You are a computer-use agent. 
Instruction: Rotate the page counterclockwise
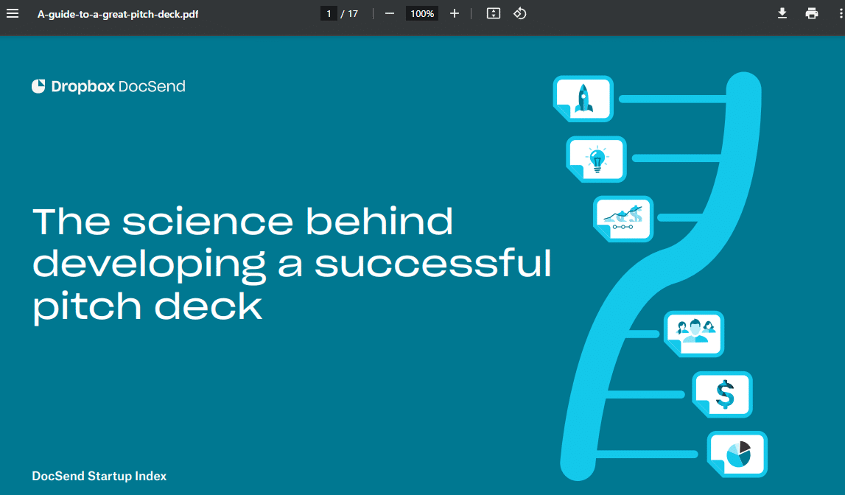pos(519,13)
